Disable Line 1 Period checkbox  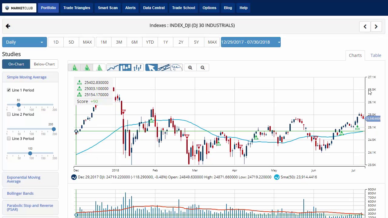(x=9, y=90)
